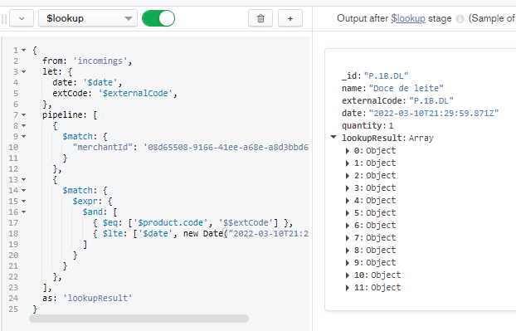Fold code at line 1
The height and width of the screenshot is (331, 516).
pos(24,51)
